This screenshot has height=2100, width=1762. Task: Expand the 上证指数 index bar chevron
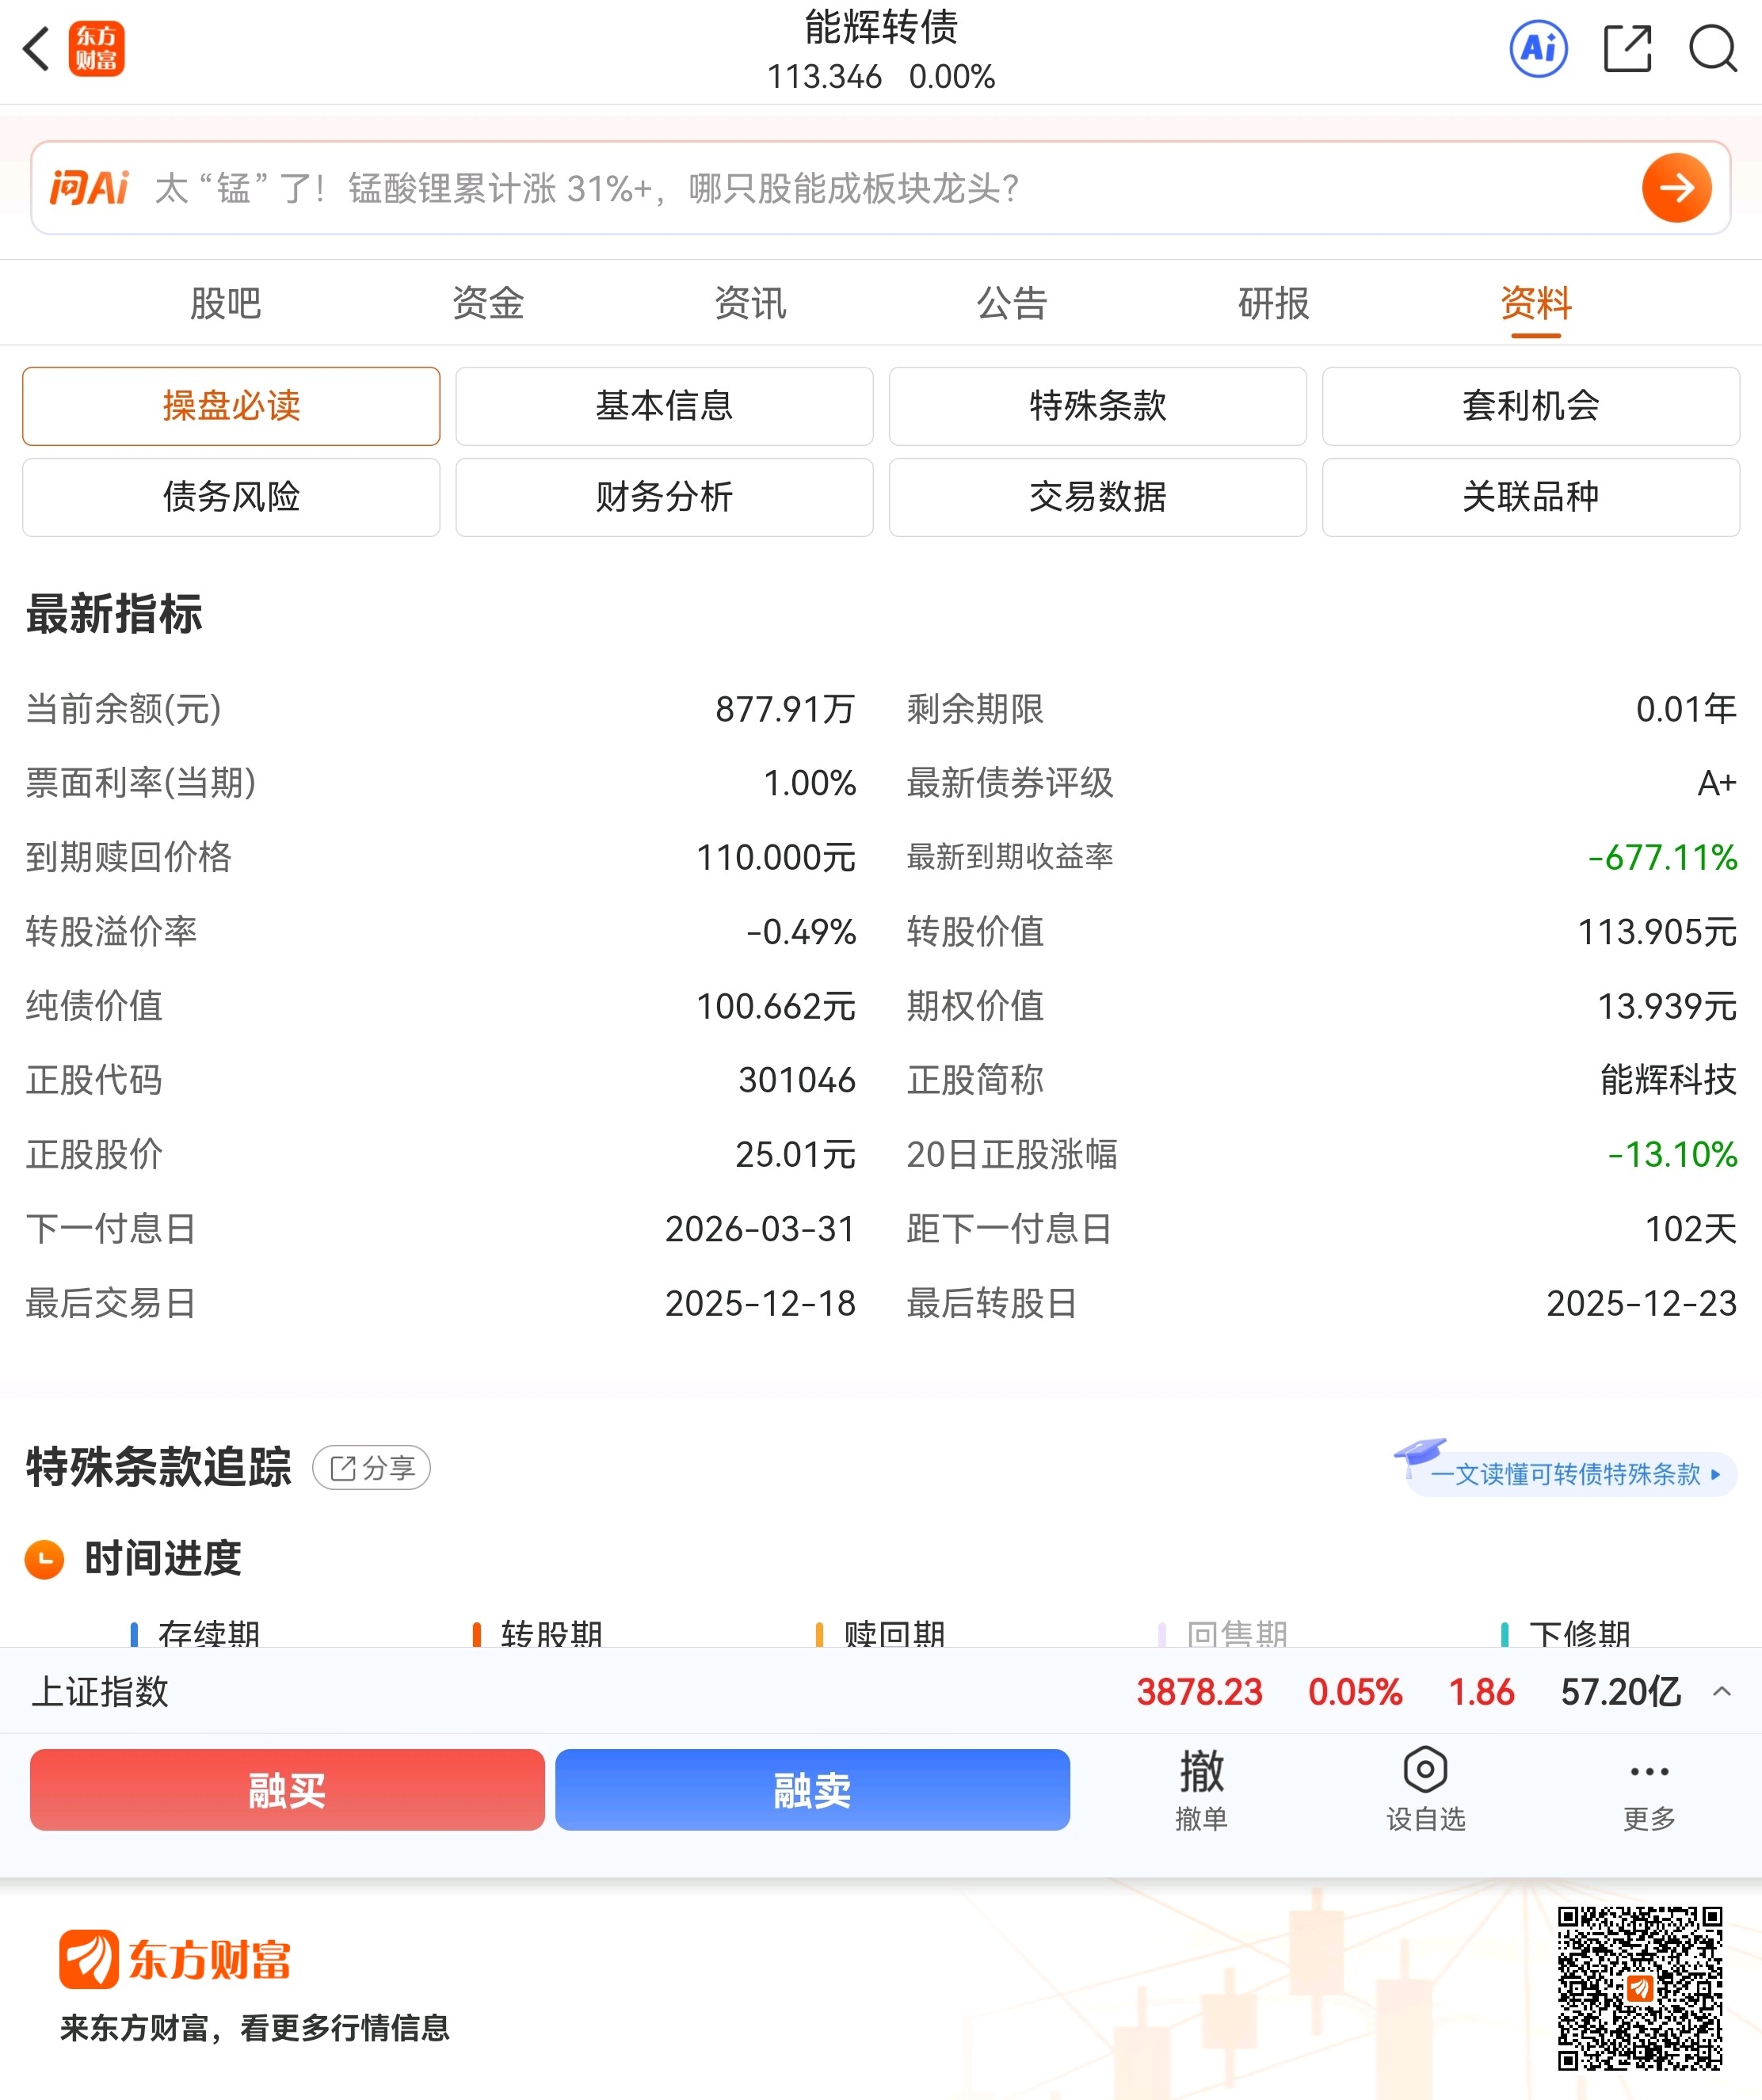tap(1721, 1691)
